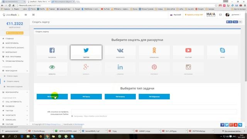Image resolution: width=247 pixels, height=139 pixels.
Task: Open footer Google+ share icon
Action: pyautogui.click(x=231, y=125)
